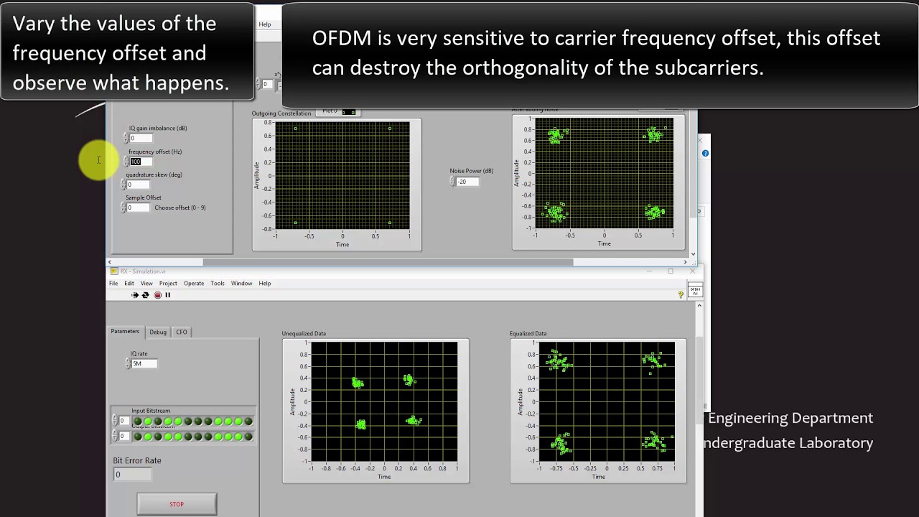Click the OFDM VI icon at top right

694,290
